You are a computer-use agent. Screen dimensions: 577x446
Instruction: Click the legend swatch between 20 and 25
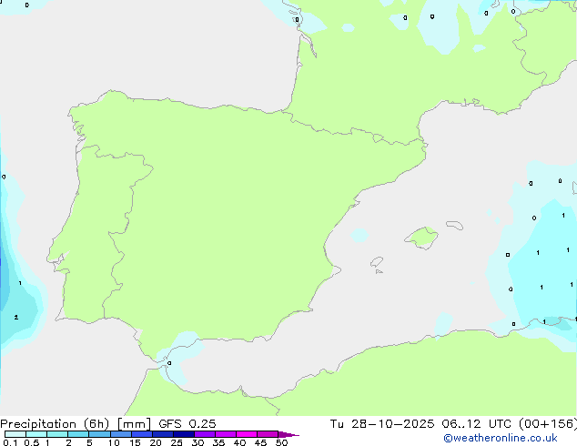pyautogui.click(x=162, y=434)
